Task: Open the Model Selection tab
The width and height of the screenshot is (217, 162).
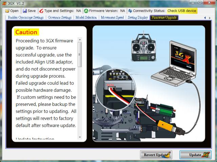Action: click(86, 18)
